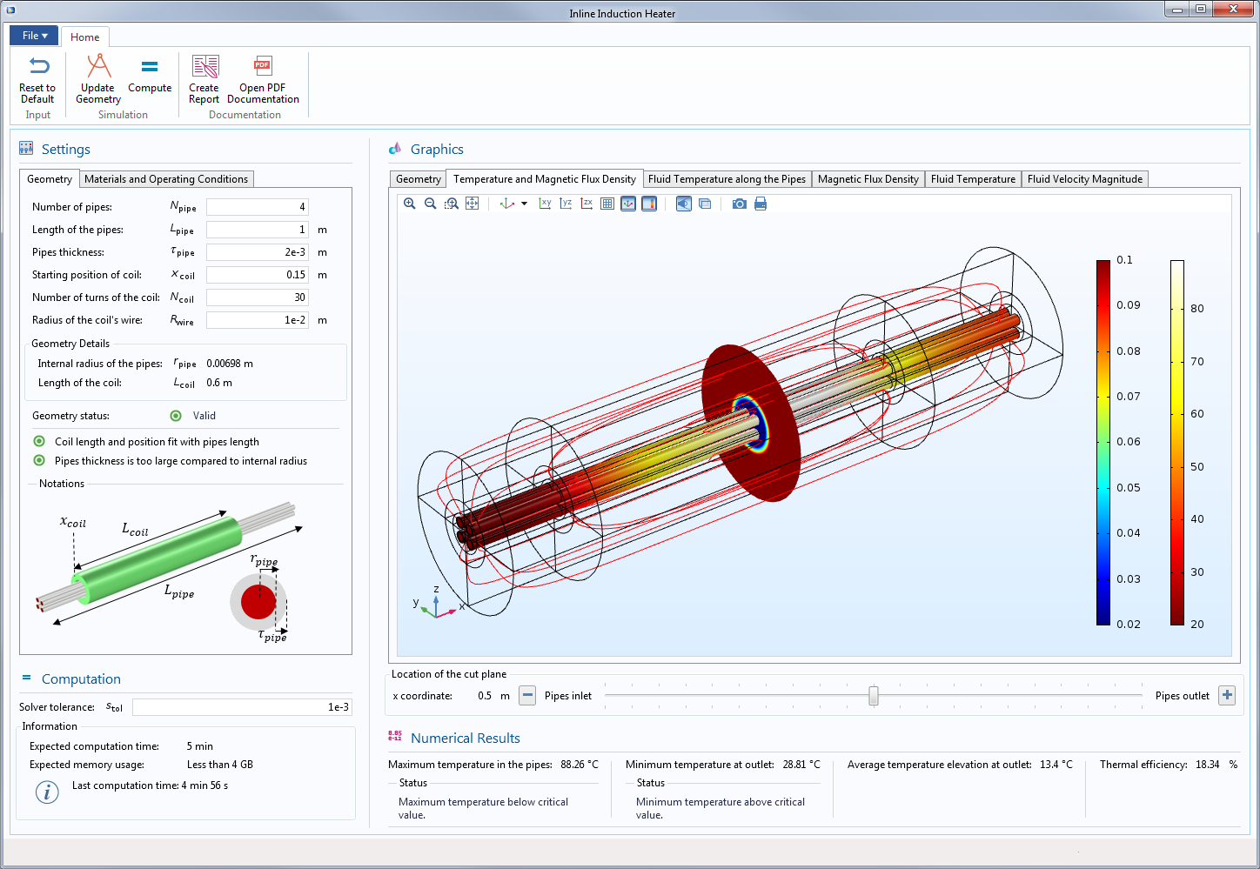Click Radius of the coil's wire field
This screenshot has height=869, width=1260.
tap(258, 320)
